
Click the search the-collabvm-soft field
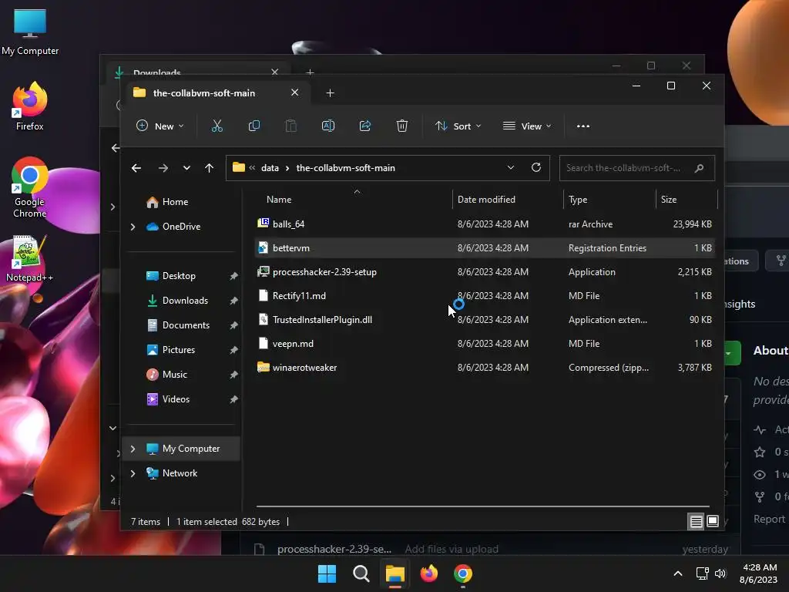click(x=637, y=168)
